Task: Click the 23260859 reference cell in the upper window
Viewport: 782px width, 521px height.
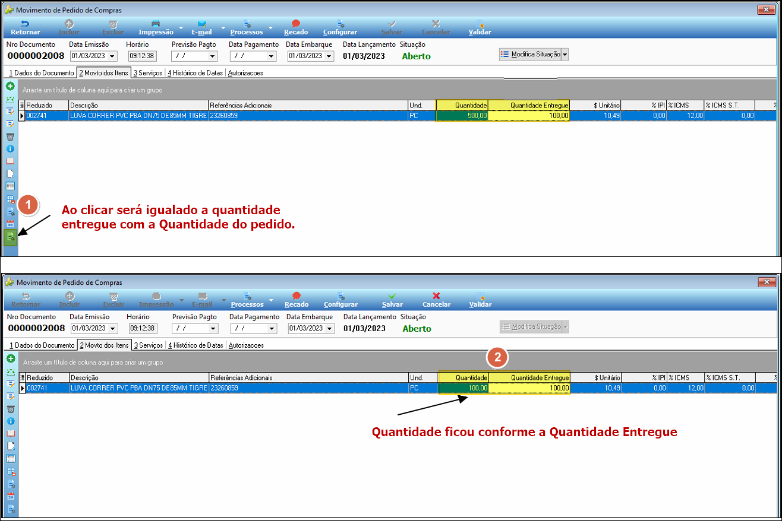Action: [x=308, y=116]
